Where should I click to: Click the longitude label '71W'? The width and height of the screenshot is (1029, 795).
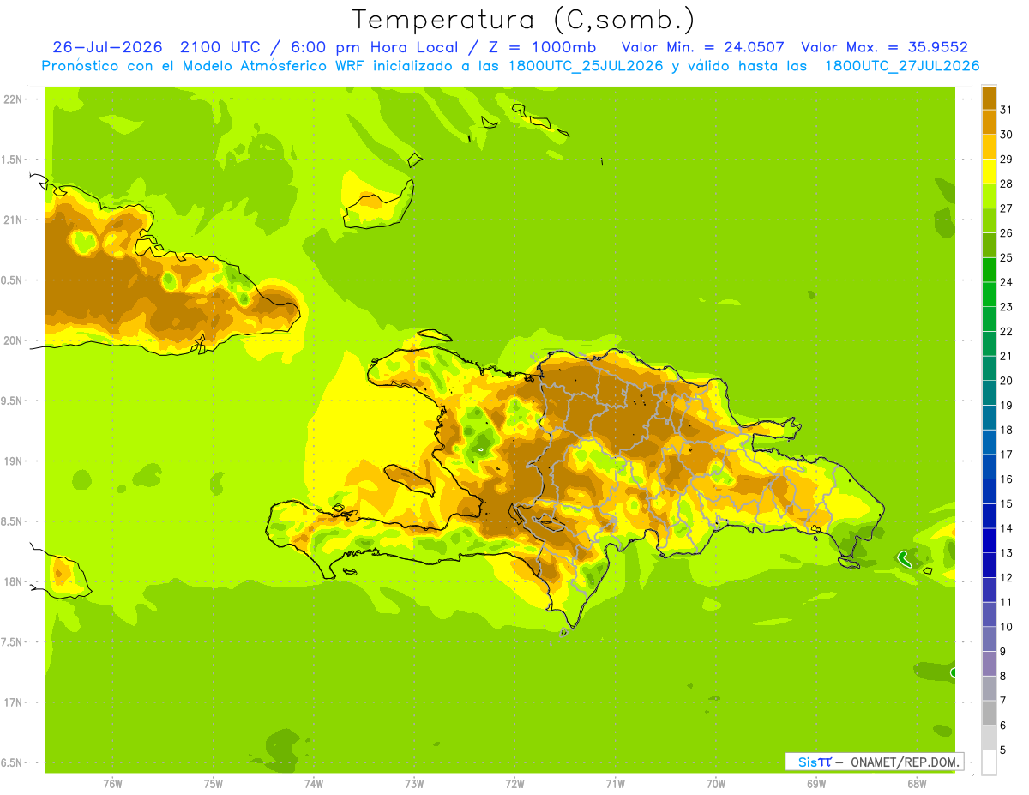[615, 783]
